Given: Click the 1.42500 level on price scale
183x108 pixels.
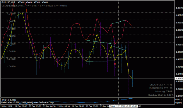Looking at the screenshot, I should point(179,59).
